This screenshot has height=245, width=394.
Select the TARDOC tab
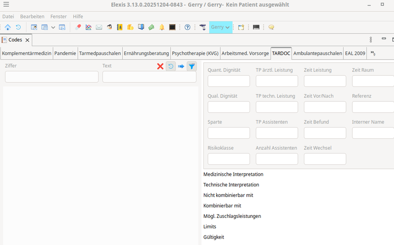click(281, 53)
